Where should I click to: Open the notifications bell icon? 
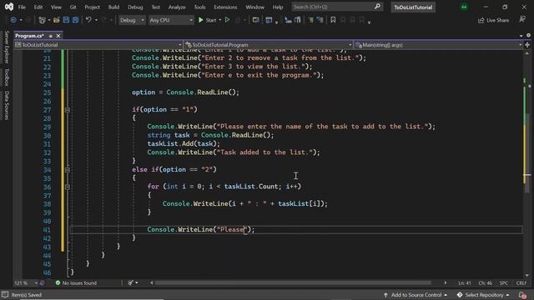(x=522, y=295)
